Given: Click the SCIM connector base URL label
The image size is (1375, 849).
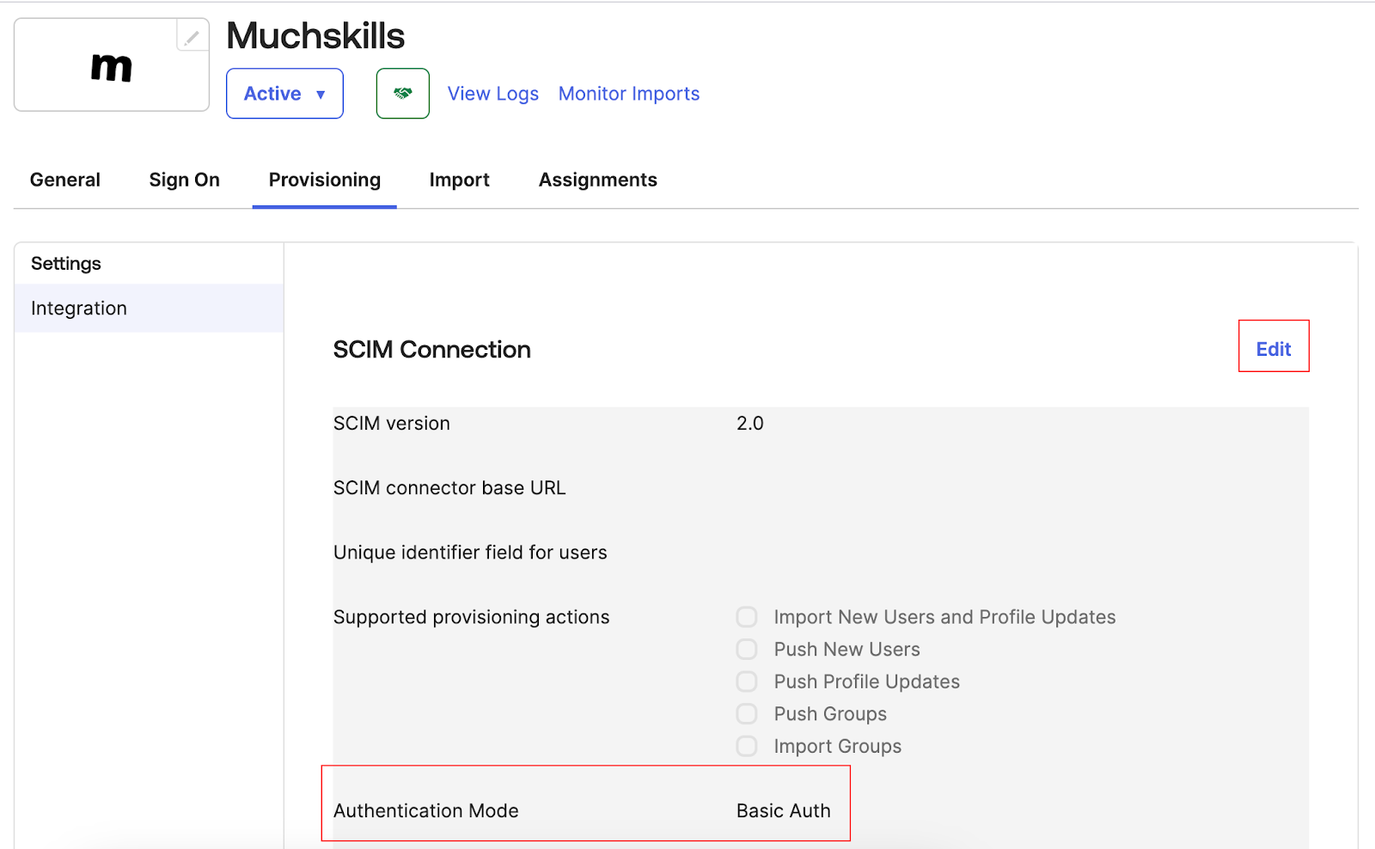Looking at the screenshot, I should 449,488.
